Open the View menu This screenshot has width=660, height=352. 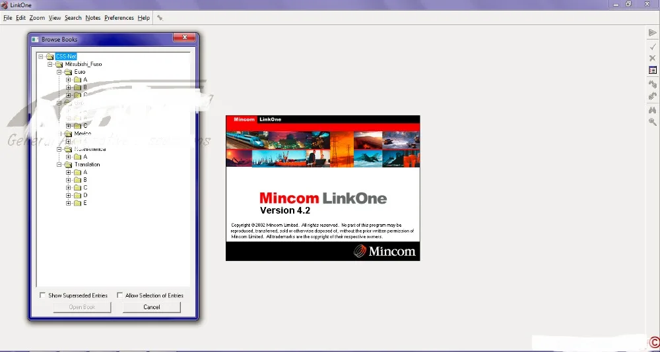click(x=55, y=18)
